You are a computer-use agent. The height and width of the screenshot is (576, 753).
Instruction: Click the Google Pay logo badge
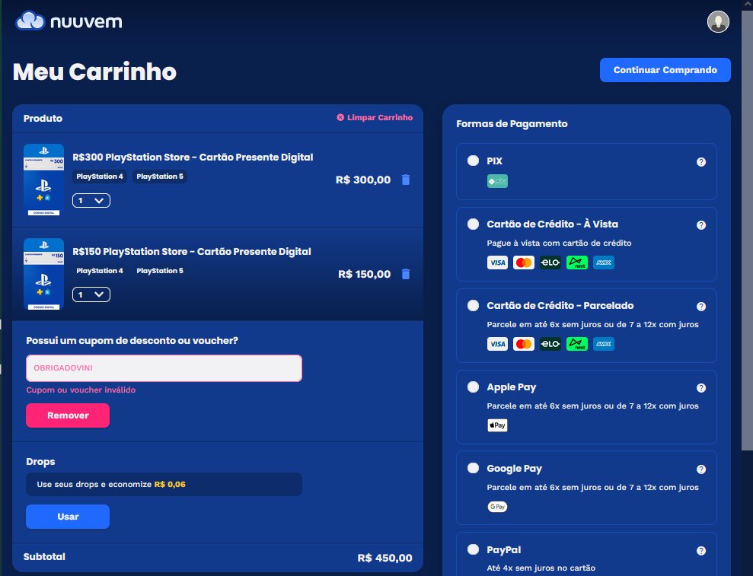pyautogui.click(x=497, y=507)
